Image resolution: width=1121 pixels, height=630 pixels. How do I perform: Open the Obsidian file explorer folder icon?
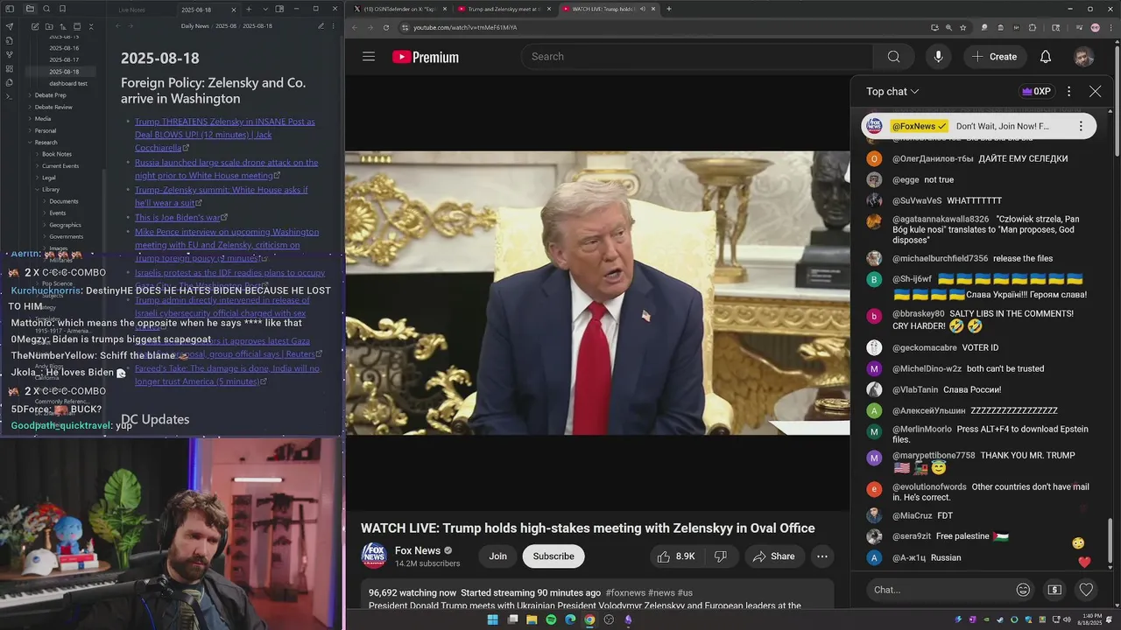[x=30, y=9]
